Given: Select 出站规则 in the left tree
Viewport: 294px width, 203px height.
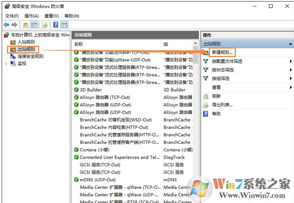Looking at the screenshot, I should pyautogui.click(x=26, y=49).
